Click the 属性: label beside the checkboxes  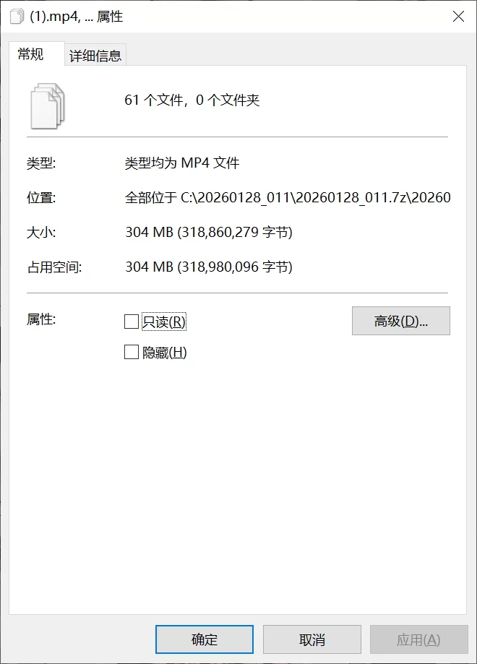pyautogui.click(x=41, y=319)
